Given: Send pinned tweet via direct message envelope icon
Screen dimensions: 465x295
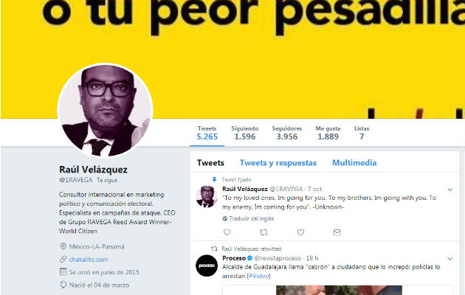Looking at the screenshot, I should point(337,232).
